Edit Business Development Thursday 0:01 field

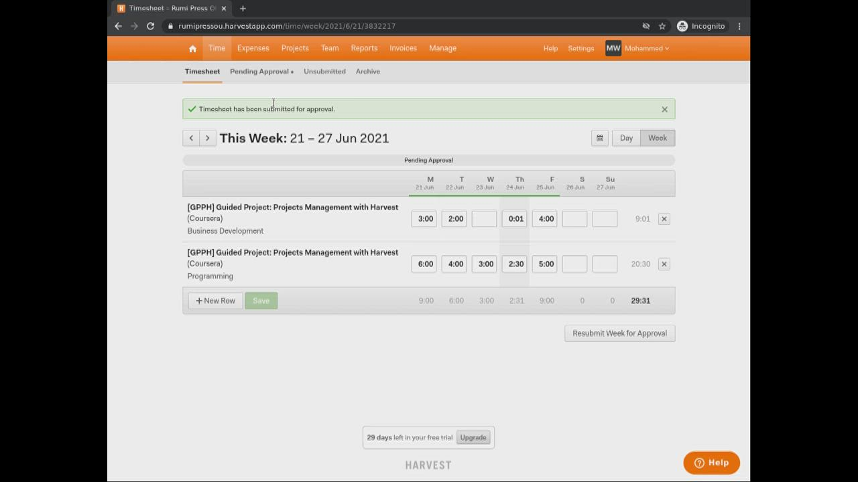[514, 219]
